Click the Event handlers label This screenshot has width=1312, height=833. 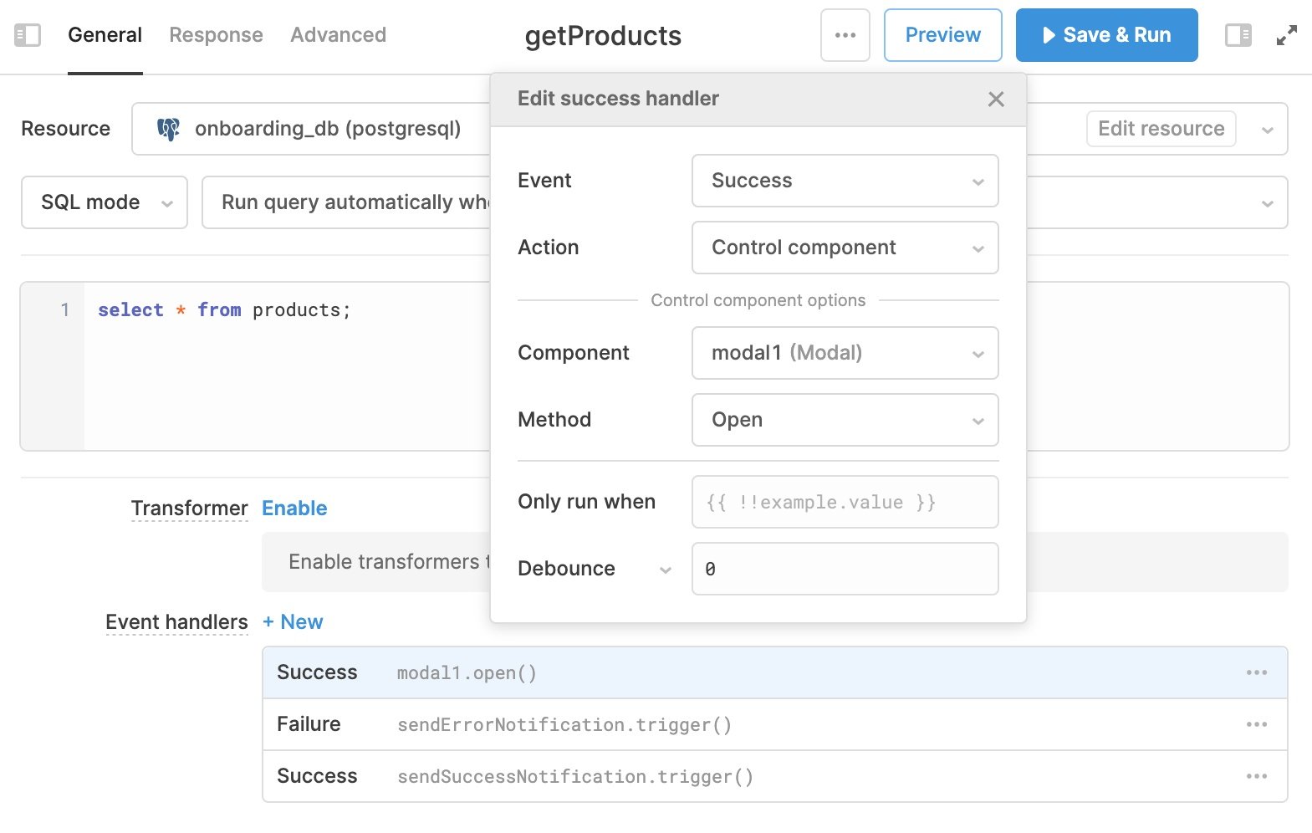tap(176, 622)
